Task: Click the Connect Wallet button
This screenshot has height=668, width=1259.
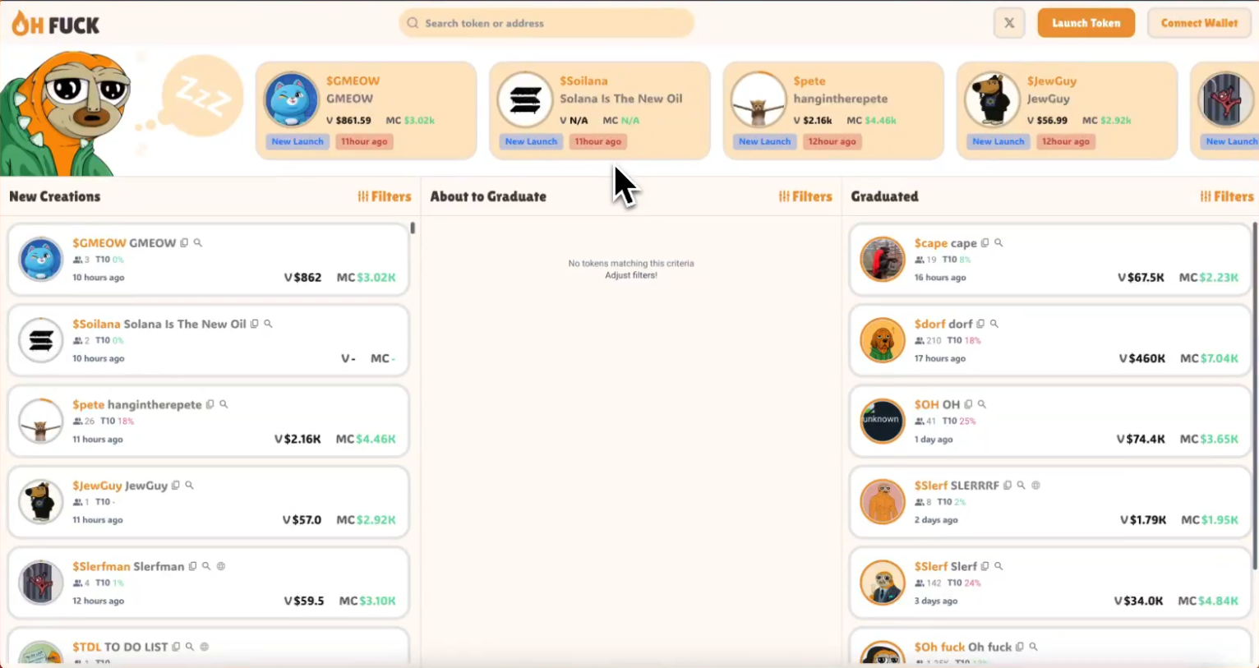Action: [x=1198, y=23]
